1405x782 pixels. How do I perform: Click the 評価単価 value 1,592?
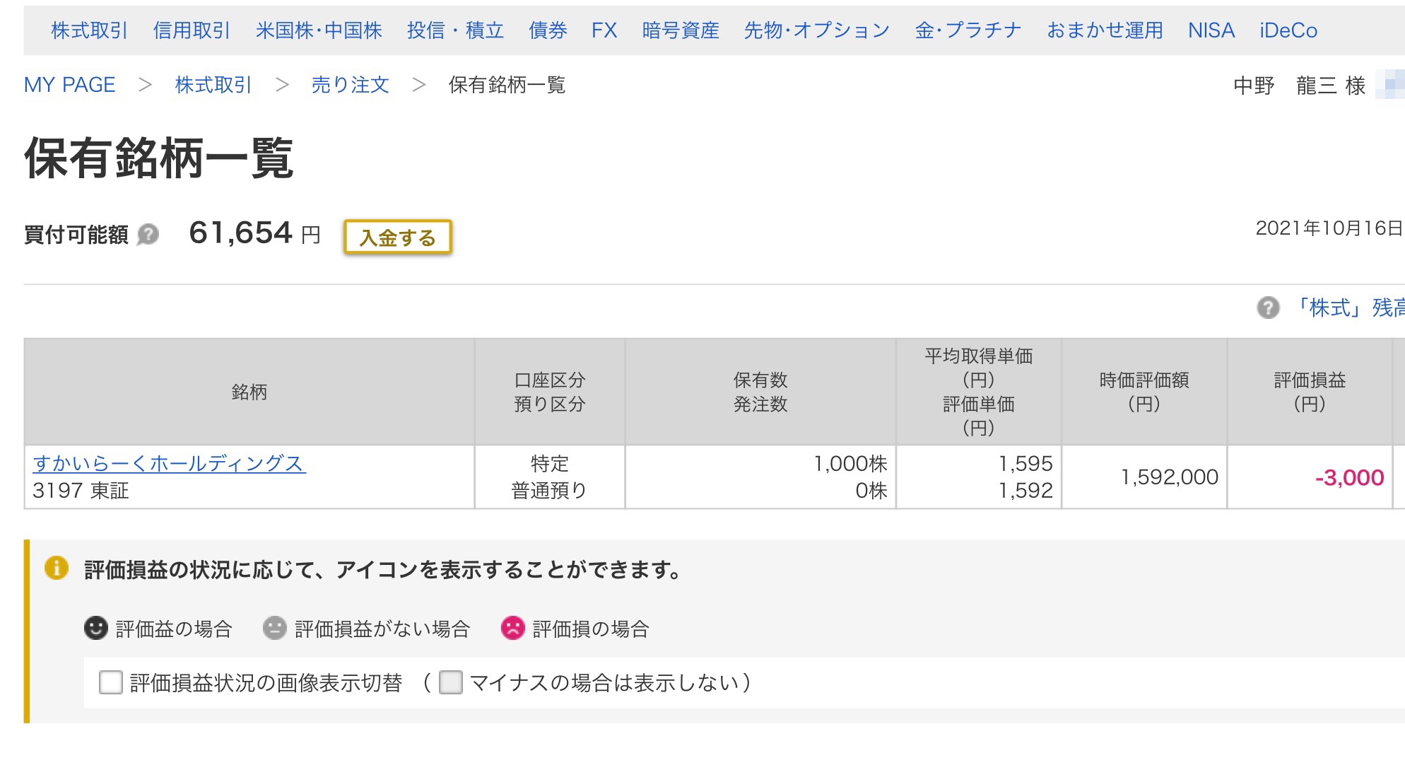click(x=1025, y=491)
